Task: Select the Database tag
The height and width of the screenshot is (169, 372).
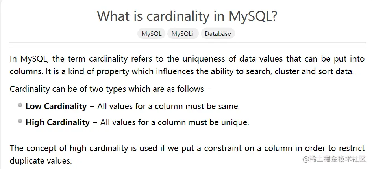Action: pyautogui.click(x=218, y=34)
